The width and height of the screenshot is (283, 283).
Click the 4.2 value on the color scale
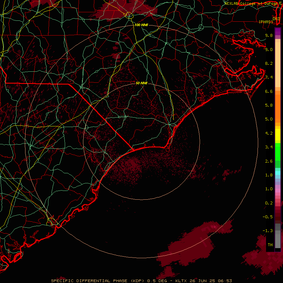tap(269, 133)
